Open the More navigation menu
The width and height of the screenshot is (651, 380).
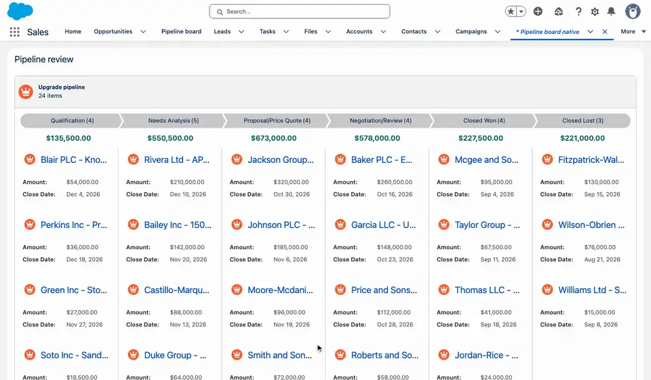click(x=633, y=32)
